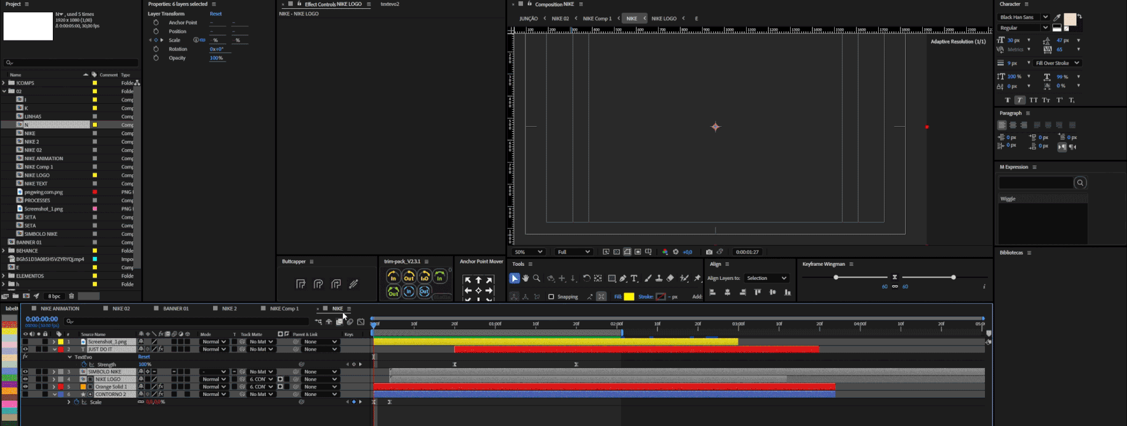Select the Pen tool
Screen dimensions: 1127x426
tap(623, 278)
